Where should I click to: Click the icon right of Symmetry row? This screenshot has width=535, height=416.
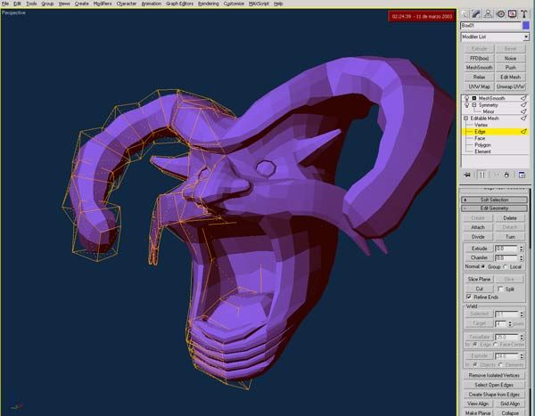pyautogui.click(x=523, y=105)
